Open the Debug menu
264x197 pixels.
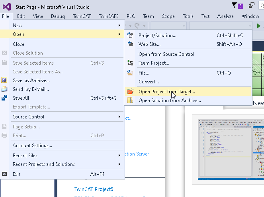(x=58, y=16)
